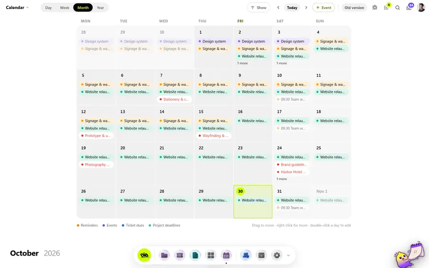This screenshot has height=268, width=429.
Task: Open 09:30 Team event on the 31st
Action: 292,208
